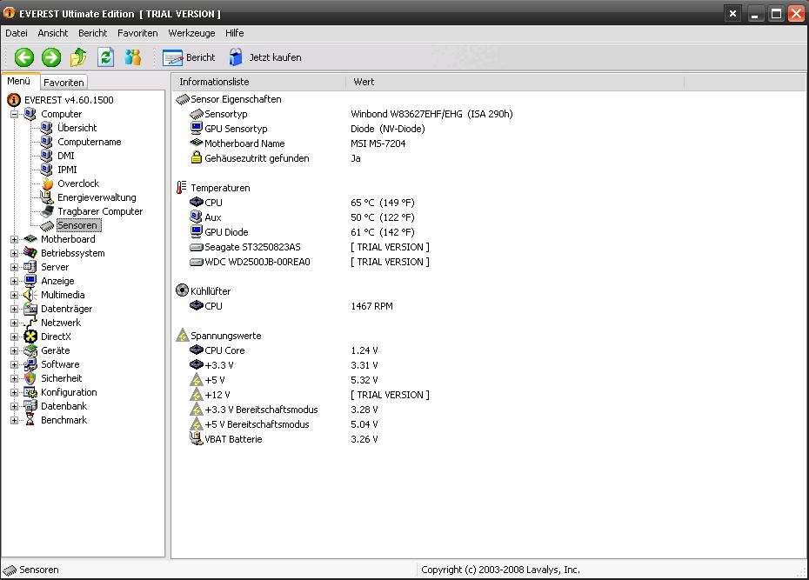
Task: Click the green forward arrow icon
Action: pos(51,57)
